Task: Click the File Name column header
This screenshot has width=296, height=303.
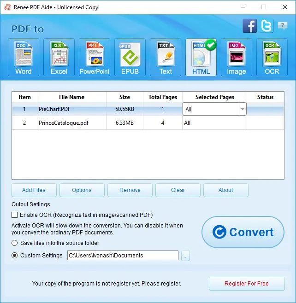Action: point(71,97)
